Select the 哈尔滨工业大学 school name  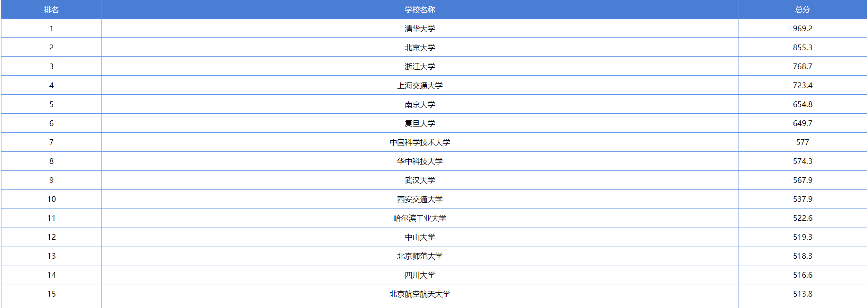coord(420,218)
